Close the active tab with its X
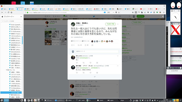This screenshot has height=102, width=182. [22, 9]
